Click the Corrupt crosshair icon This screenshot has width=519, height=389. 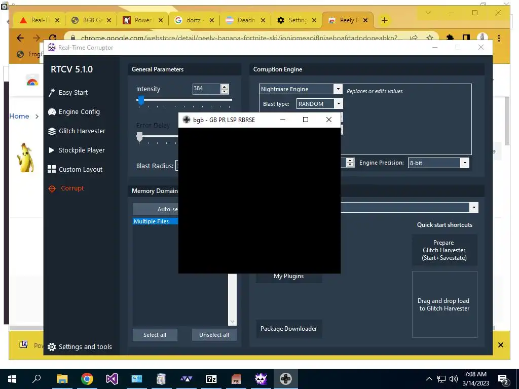tap(52, 188)
